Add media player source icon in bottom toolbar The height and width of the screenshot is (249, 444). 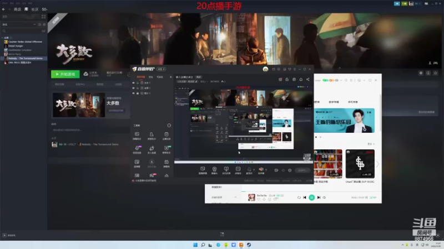coord(238,170)
